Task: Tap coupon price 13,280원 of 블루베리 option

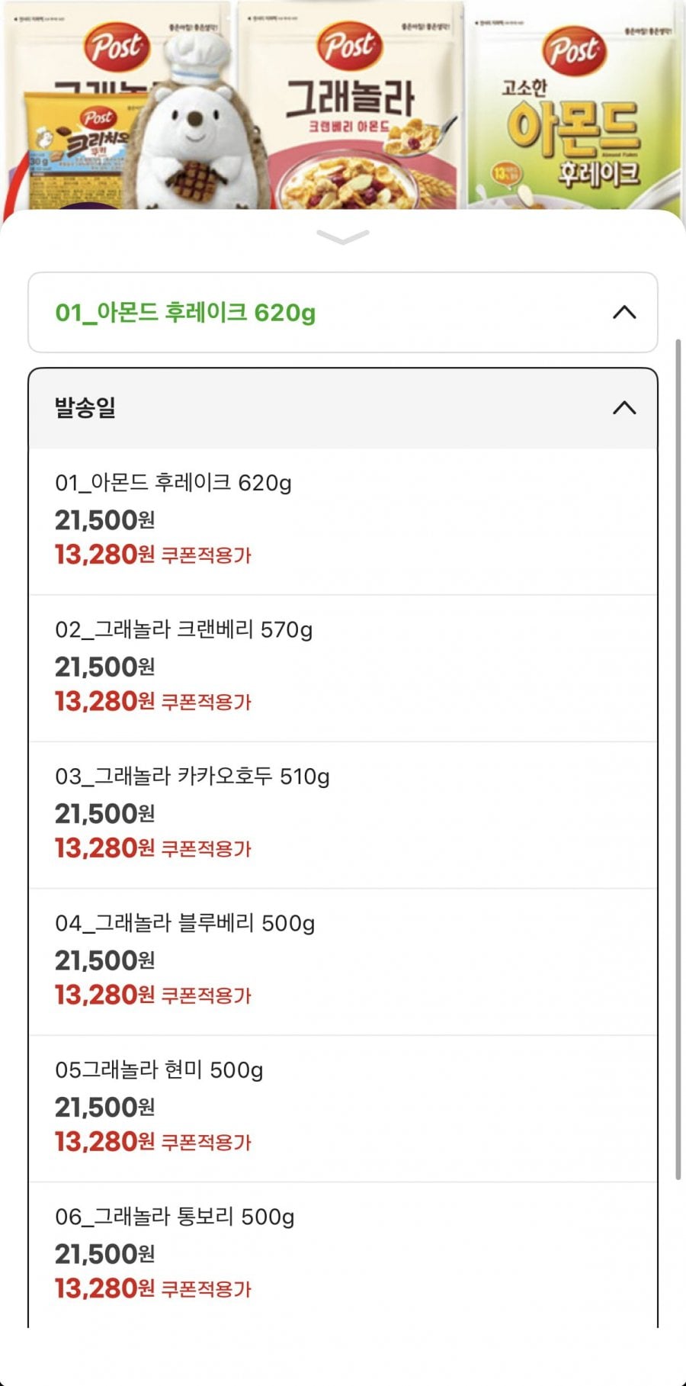Action: point(104,995)
